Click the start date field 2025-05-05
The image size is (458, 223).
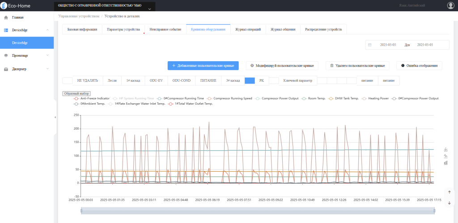[388, 45]
